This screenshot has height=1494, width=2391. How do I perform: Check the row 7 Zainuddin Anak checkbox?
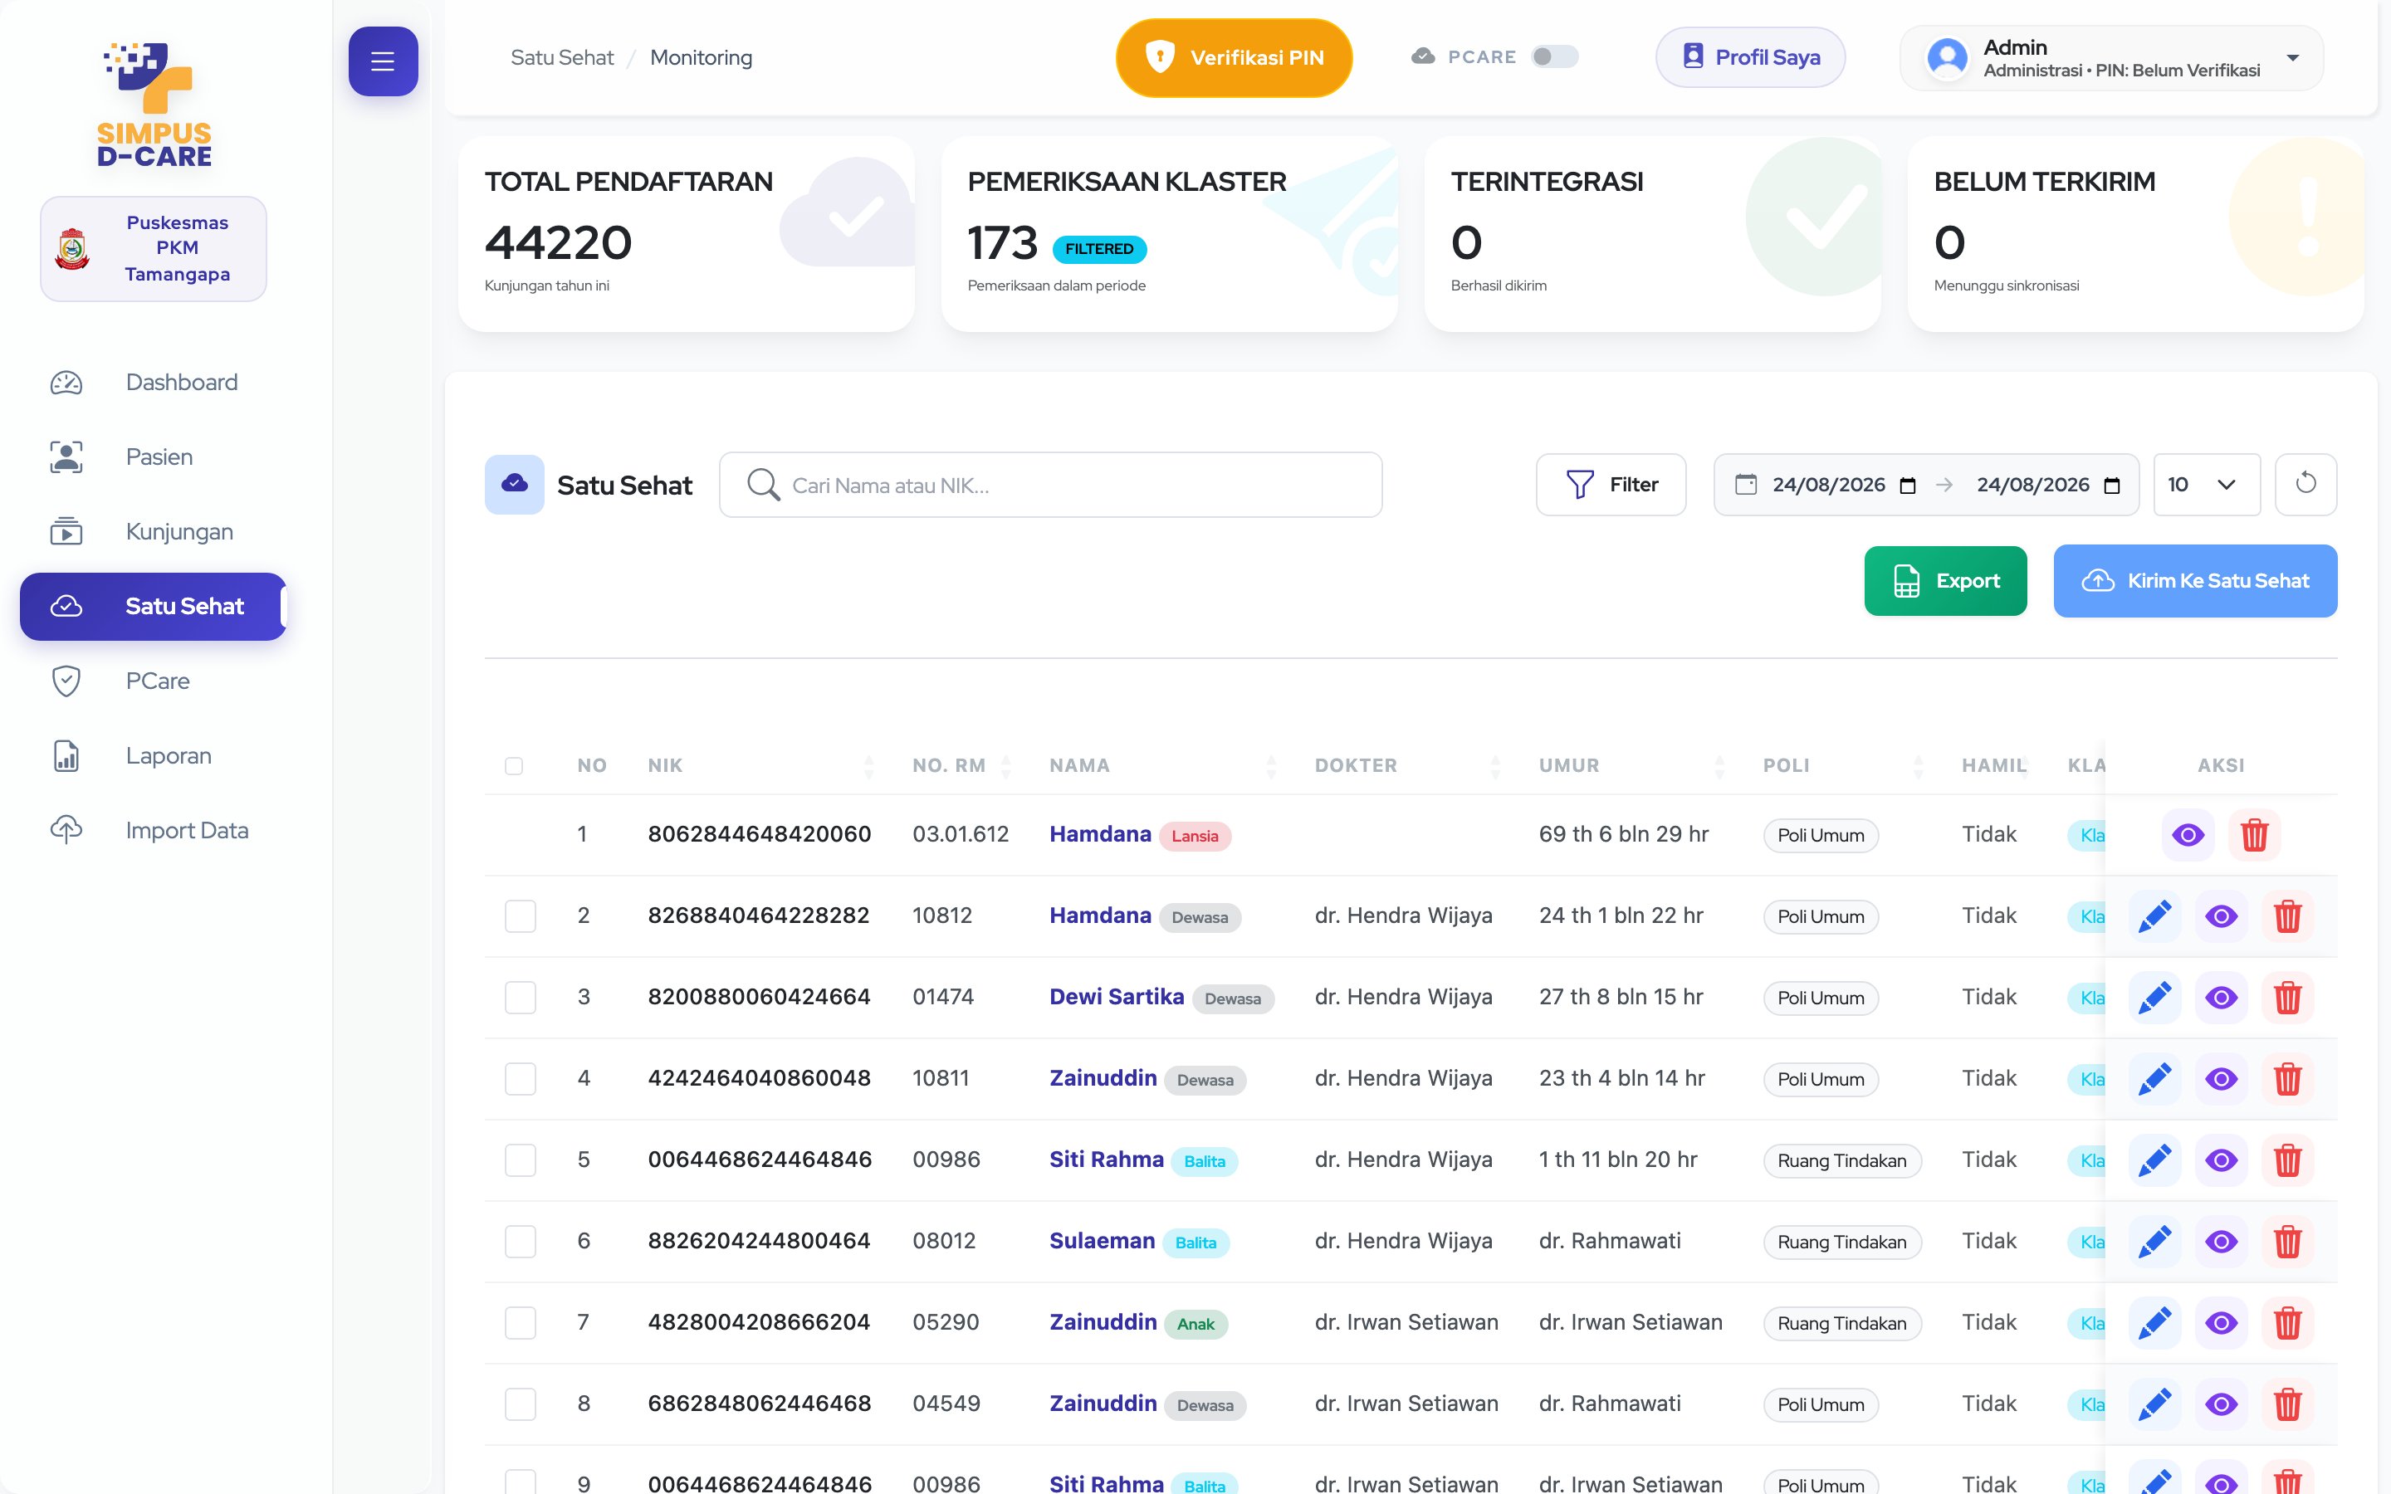tap(520, 1323)
